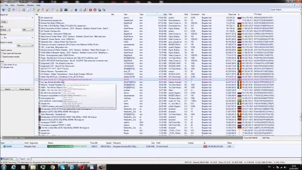Click the globe icon after red buttons
The image size is (302, 170).
coord(100,9)
